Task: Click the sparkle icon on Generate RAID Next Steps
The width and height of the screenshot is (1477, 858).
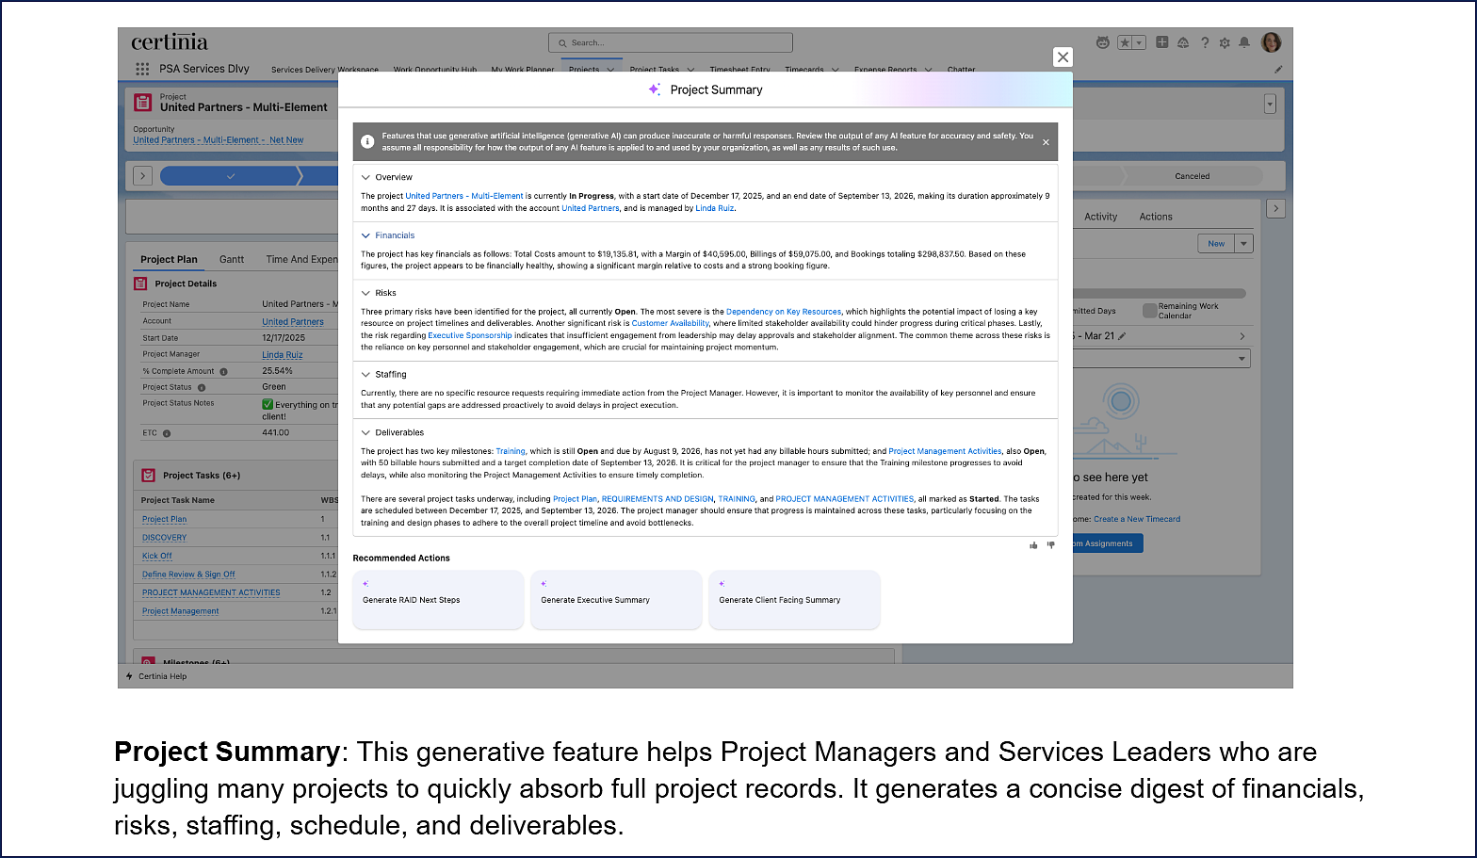Action: pyautogui.click(x=365, y=584)
